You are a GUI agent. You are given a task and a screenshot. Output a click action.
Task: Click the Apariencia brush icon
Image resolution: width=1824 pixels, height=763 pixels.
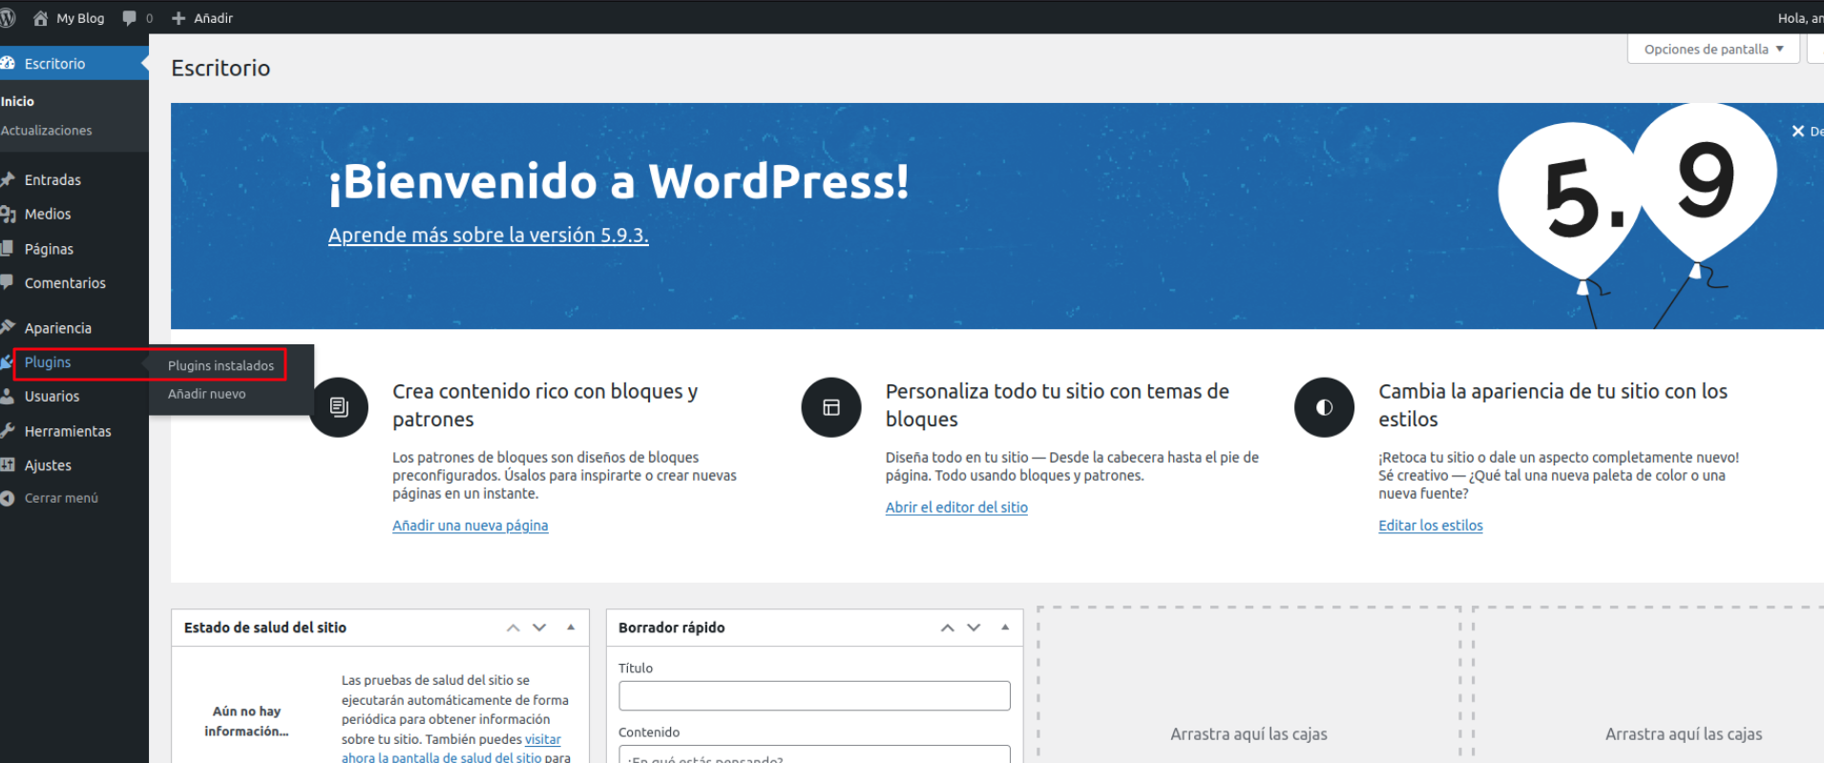8,327
